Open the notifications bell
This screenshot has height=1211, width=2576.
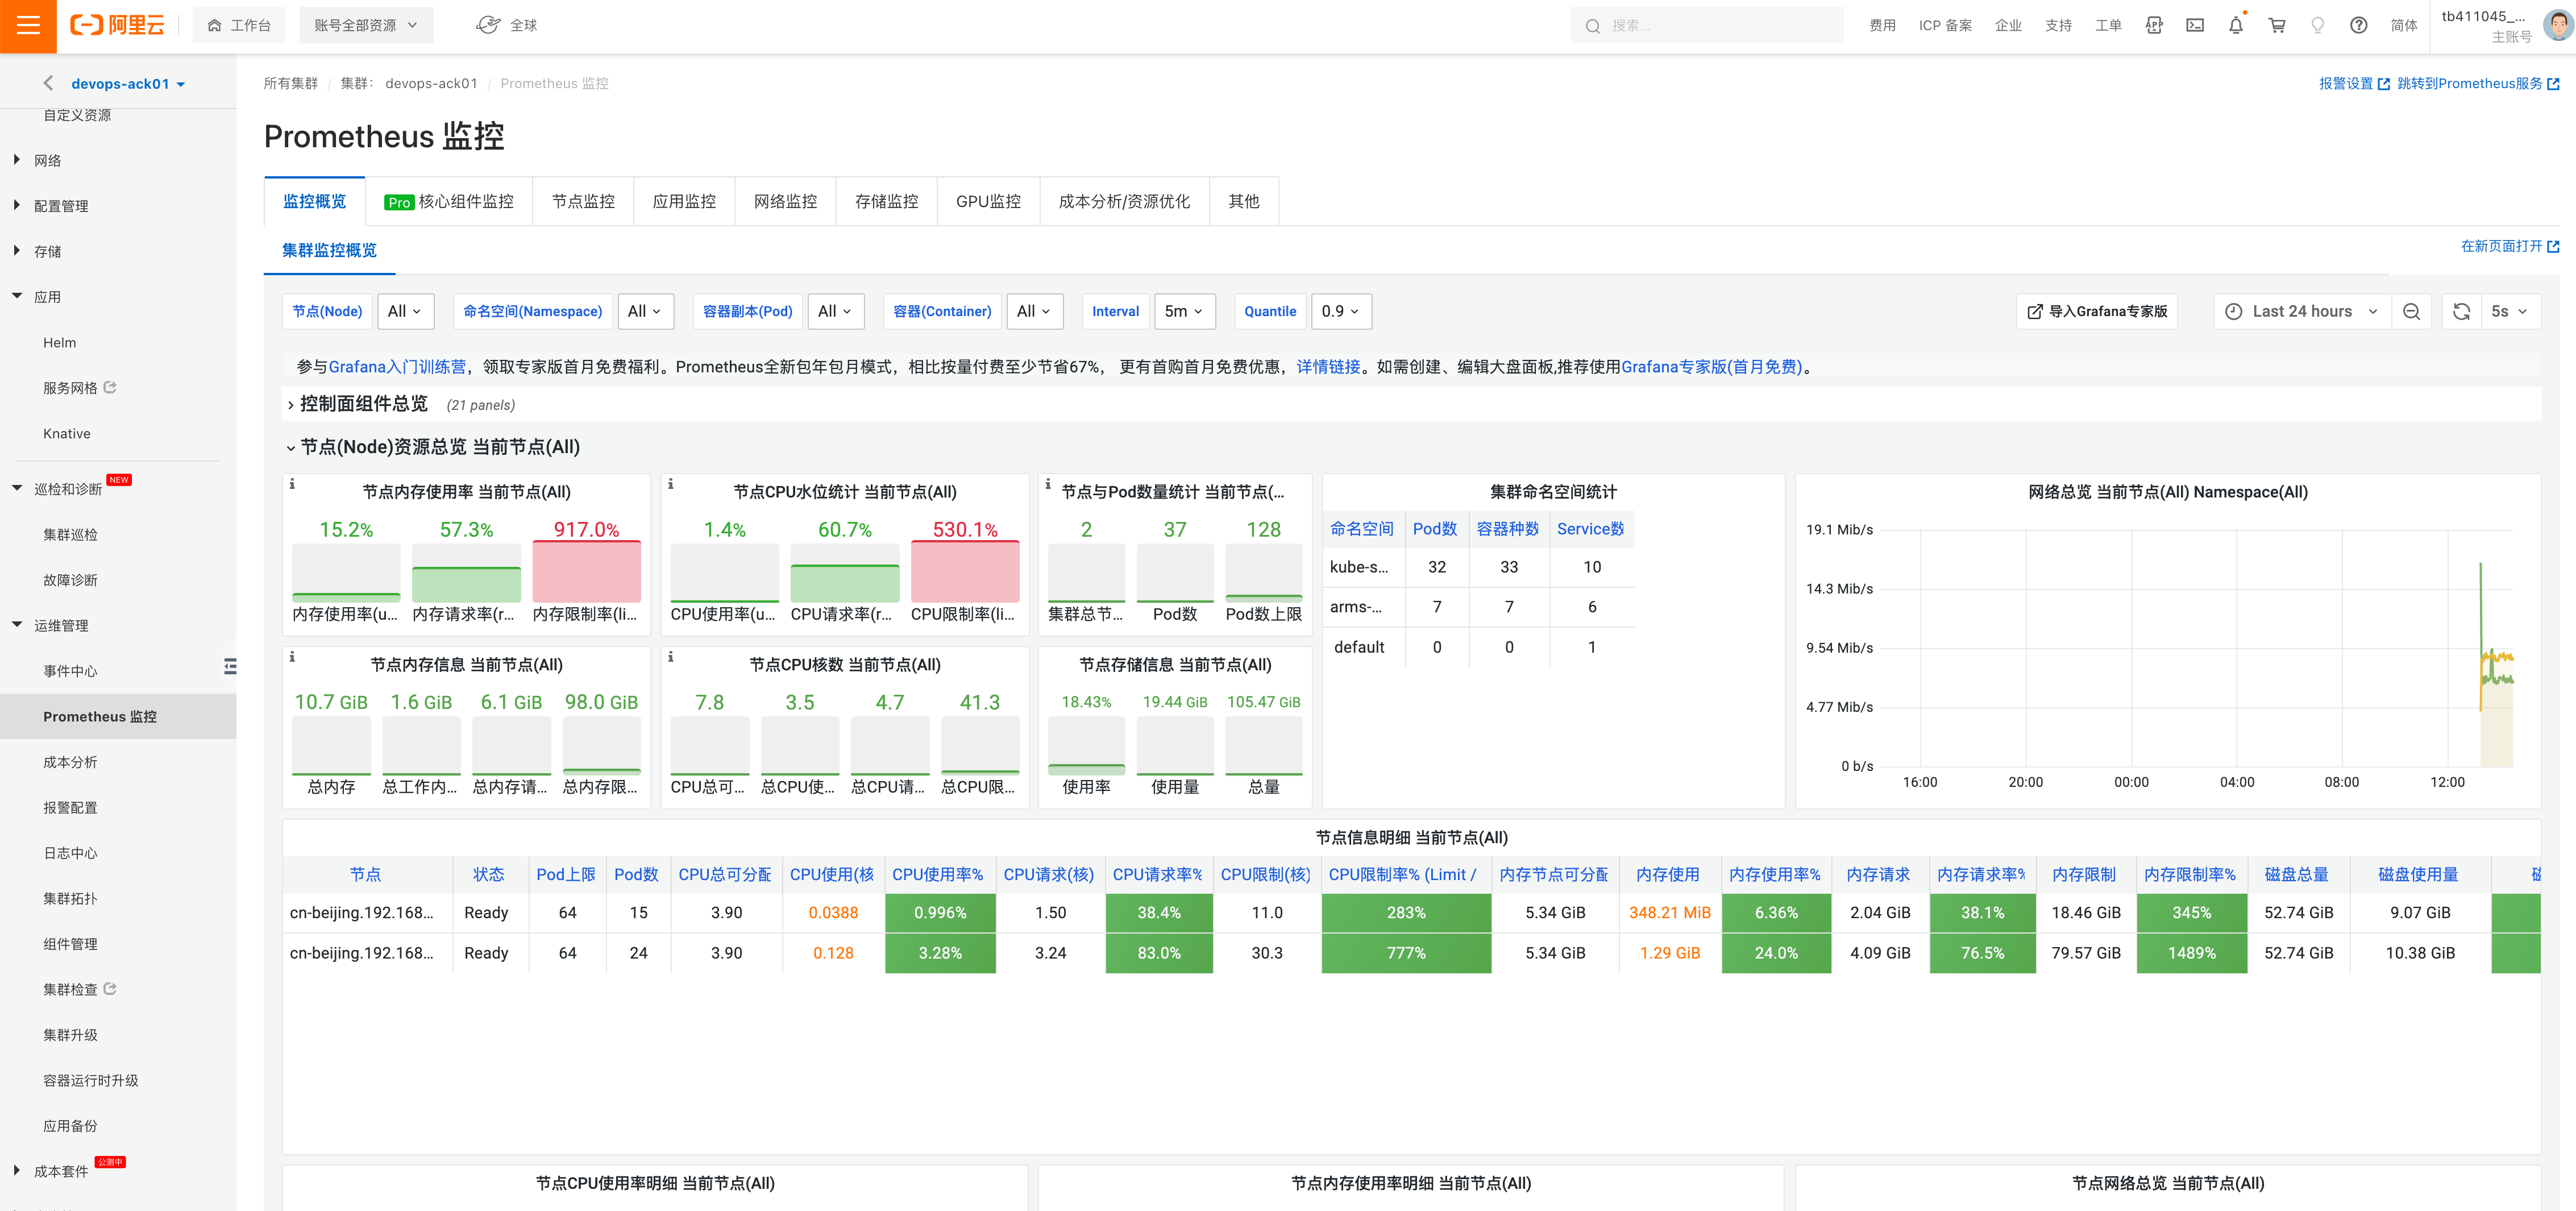pos(2235,26)
